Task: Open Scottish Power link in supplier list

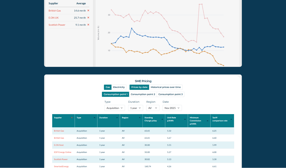Action: [x=57, y=25]
